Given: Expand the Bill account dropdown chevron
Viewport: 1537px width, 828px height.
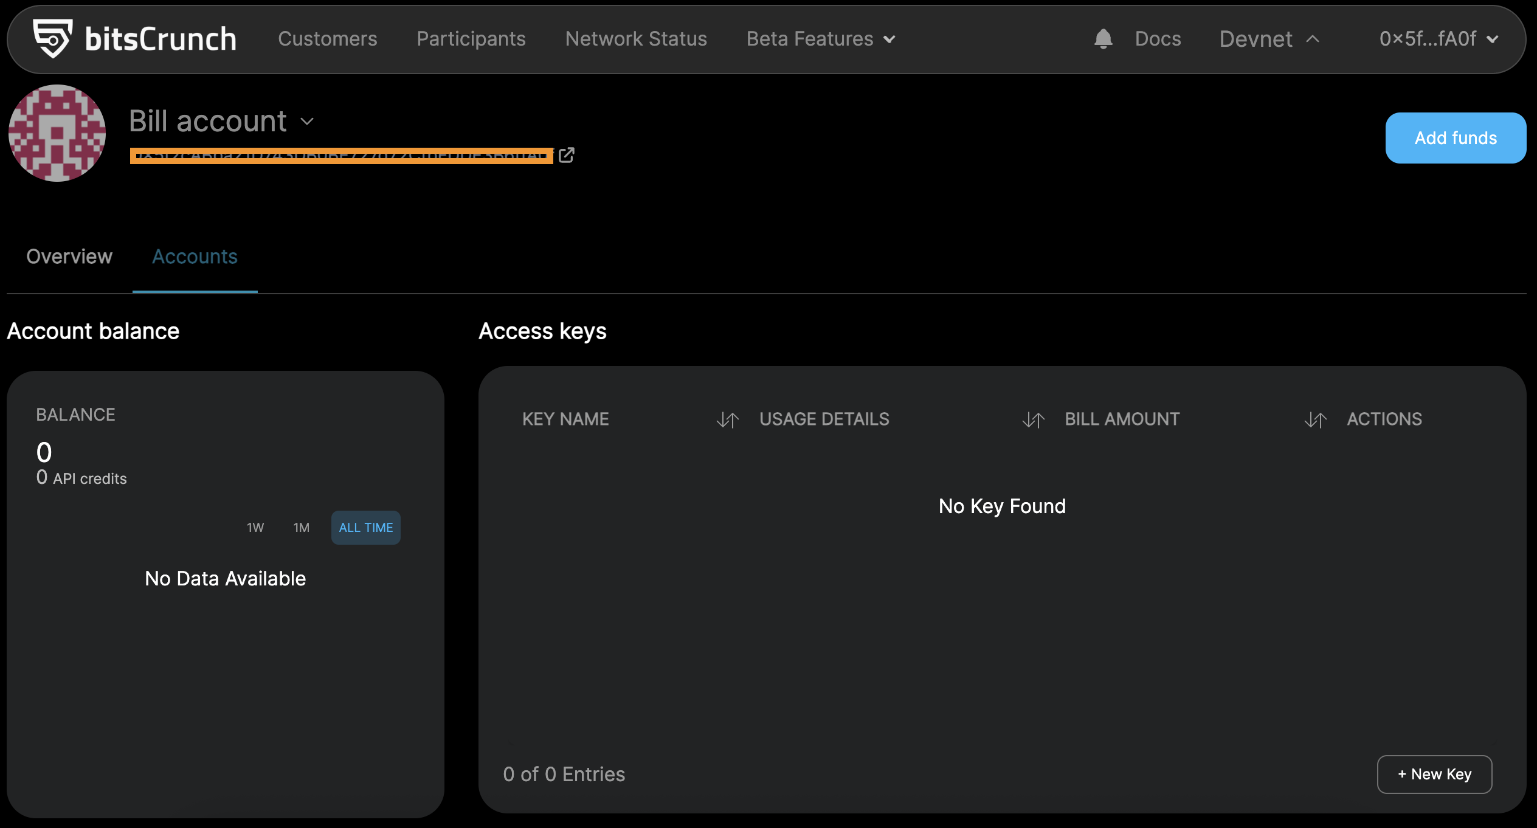Looking at the screenshot, I should click(307, 122).
